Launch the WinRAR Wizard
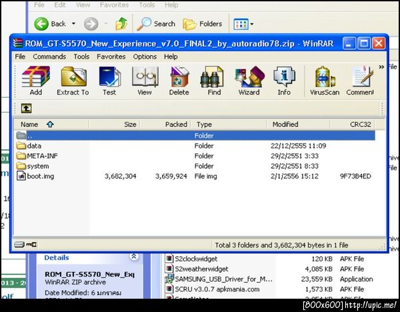 tap(249, 80)
